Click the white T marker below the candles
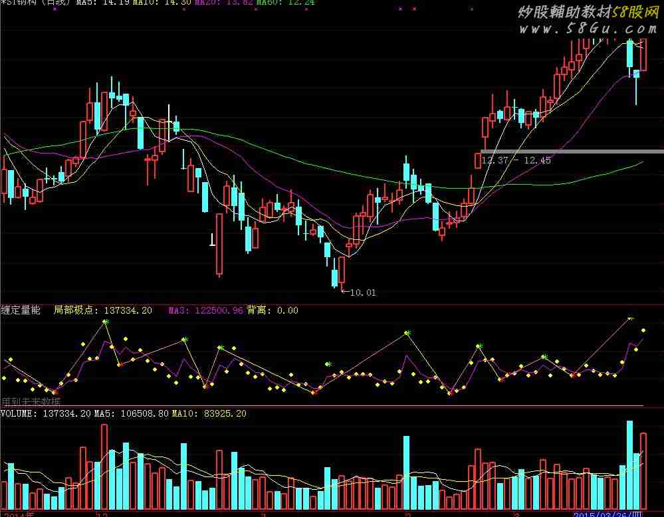Image resolution: width=664 pixels, height=517 pixels. [x=213, y=241]
